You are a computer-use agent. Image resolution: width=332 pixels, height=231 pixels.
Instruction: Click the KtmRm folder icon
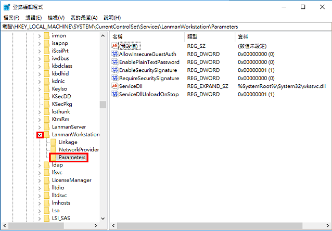tap(47, 119)
